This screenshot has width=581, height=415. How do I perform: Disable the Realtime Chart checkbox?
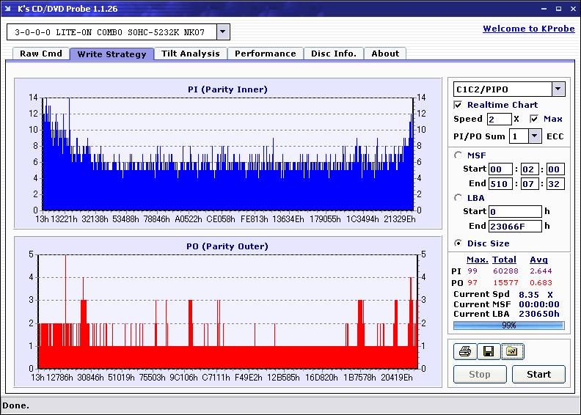point(458,105)
